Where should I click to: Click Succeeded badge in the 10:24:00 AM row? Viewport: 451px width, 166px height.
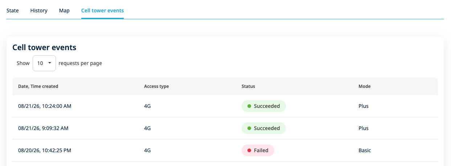264,106
